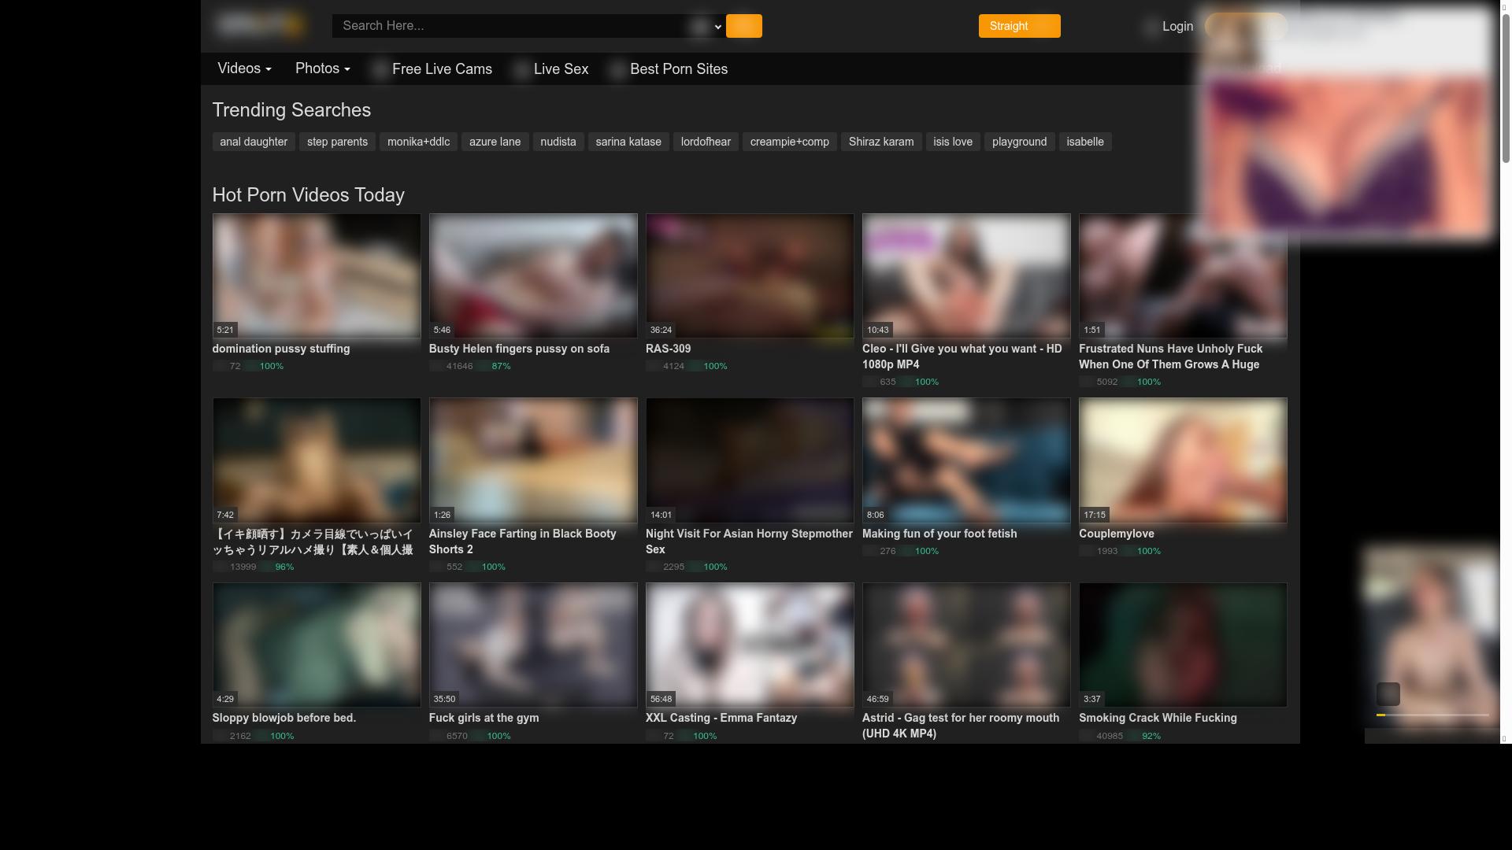Open the Login menu entry
This screenshot has height=850, width=1512.
[1177, 26]
